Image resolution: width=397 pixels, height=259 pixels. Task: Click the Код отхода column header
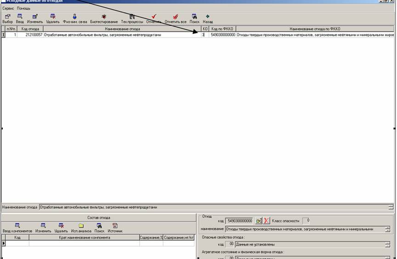coord(30,29)
